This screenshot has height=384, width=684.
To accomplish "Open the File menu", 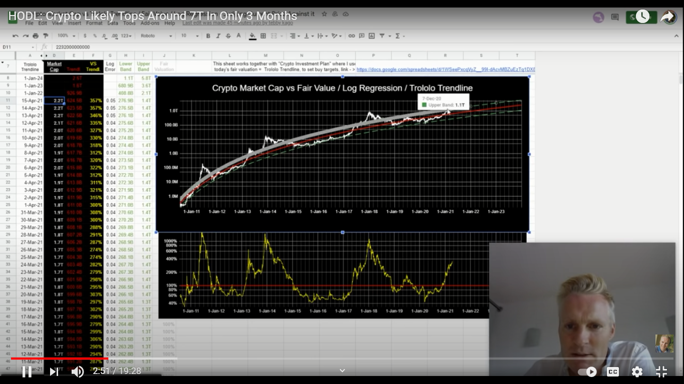I will pyautogui.click(x=29, y=23).
